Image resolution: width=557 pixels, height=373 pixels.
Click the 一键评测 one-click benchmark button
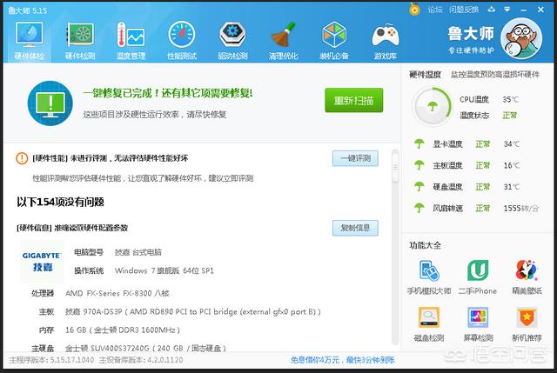click(355, 158)
